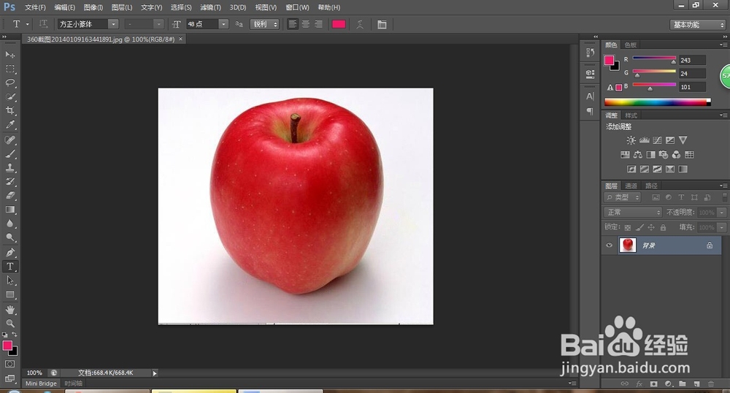
Task: Select the History Brush tool
Action: click(x=9, y=182)
